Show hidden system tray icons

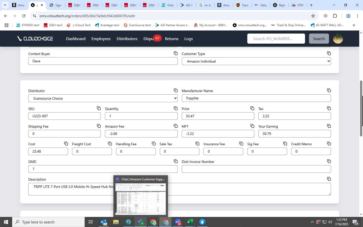312,222
